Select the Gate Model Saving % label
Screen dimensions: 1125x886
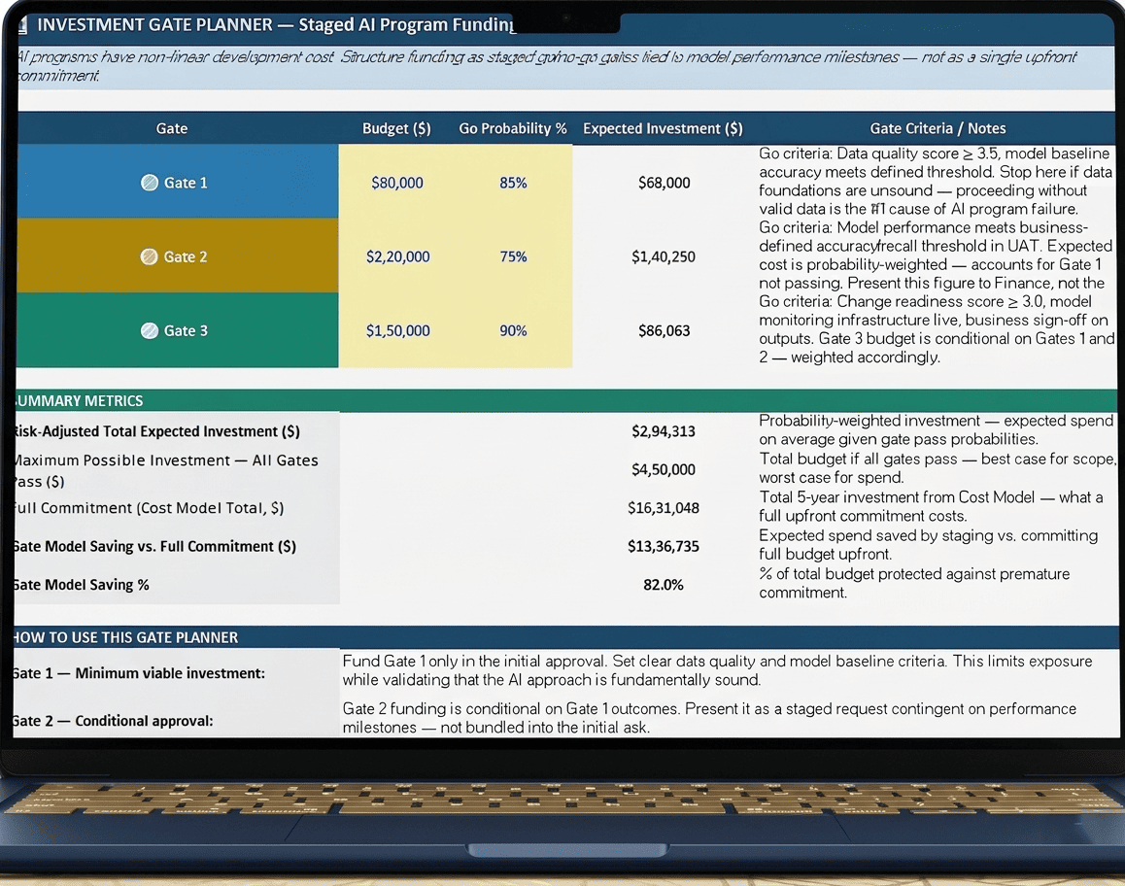point(81,585)
